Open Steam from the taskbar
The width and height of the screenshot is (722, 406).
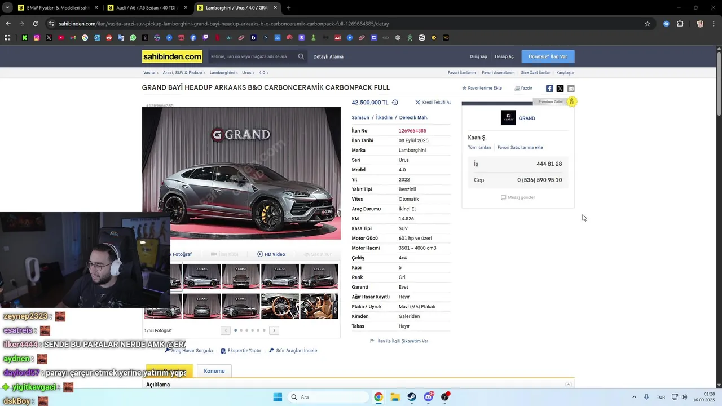click(x=412, y=397)
